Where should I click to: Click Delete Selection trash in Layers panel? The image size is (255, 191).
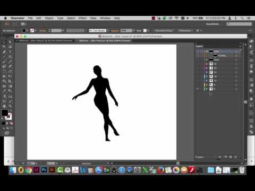point(235,157)
